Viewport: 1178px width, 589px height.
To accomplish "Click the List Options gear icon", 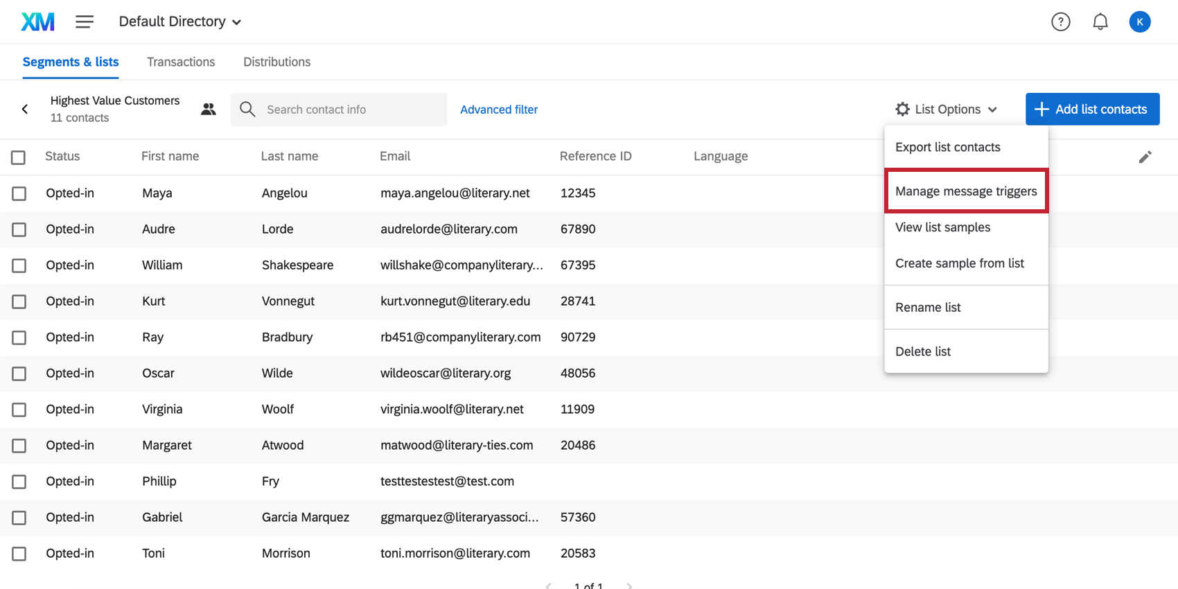I will pos(902,109).
